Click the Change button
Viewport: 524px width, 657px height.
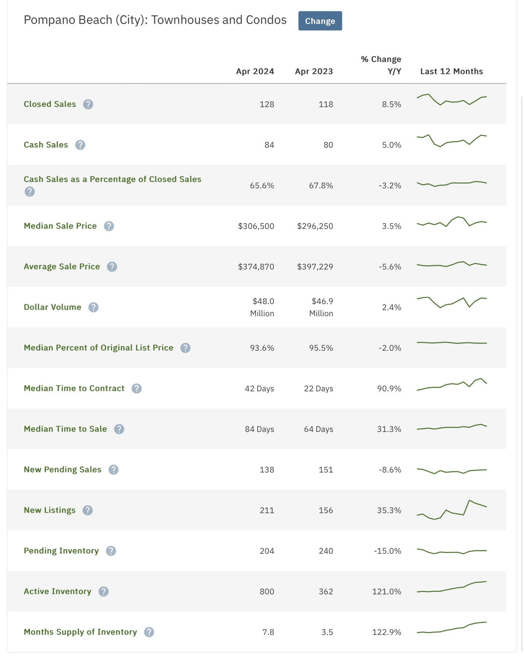pyautogui.click(x=320, y=21)
